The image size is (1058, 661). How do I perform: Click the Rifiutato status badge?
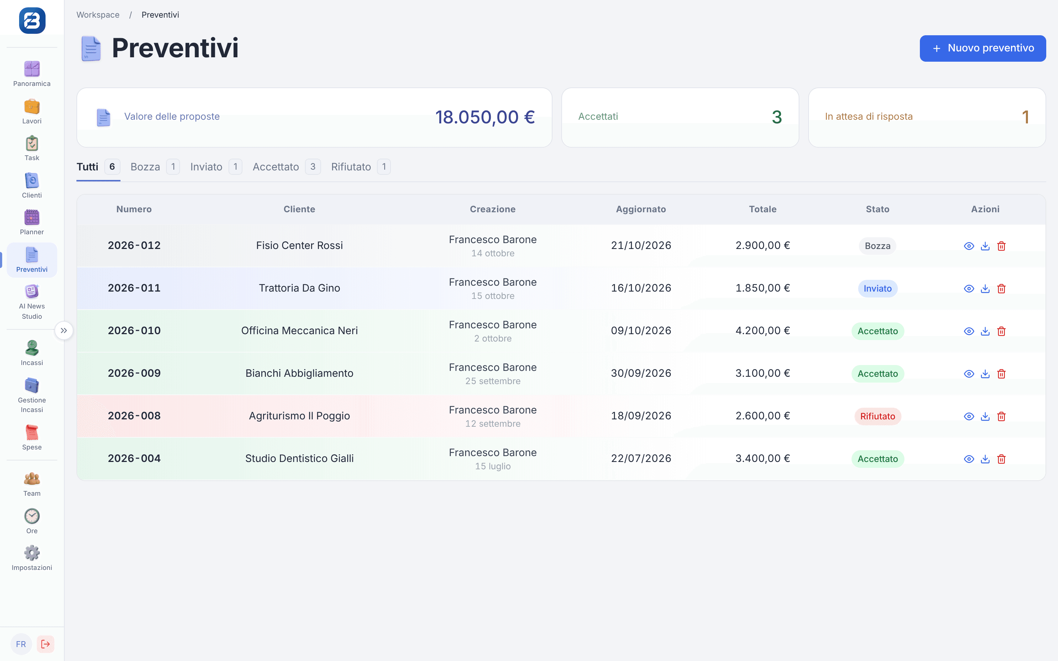tap(877, 417)
